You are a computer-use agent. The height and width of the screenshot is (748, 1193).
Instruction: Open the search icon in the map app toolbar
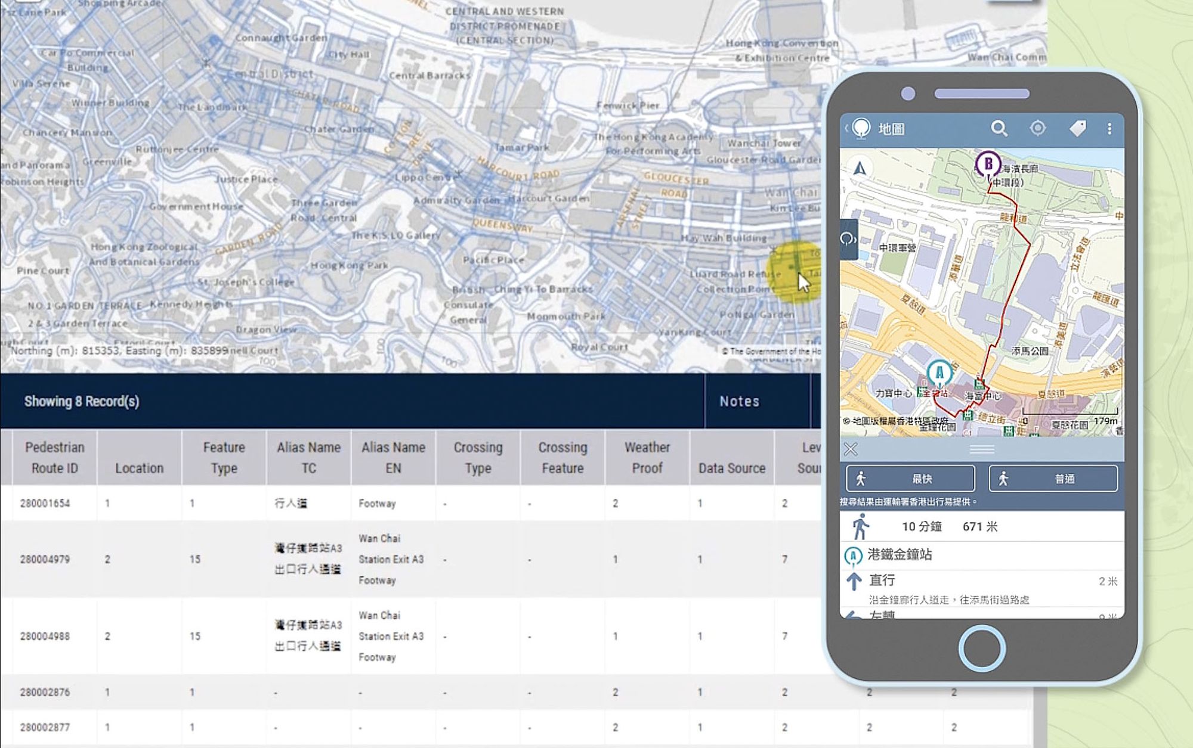point(1001,128)
